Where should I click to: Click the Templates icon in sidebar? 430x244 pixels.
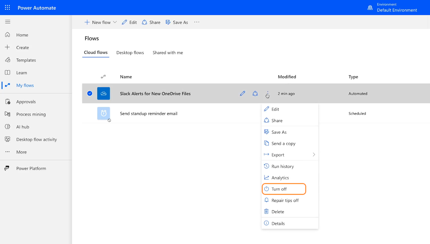tap(8, 60)
